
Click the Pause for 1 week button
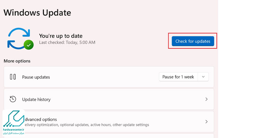coord(178,77)
